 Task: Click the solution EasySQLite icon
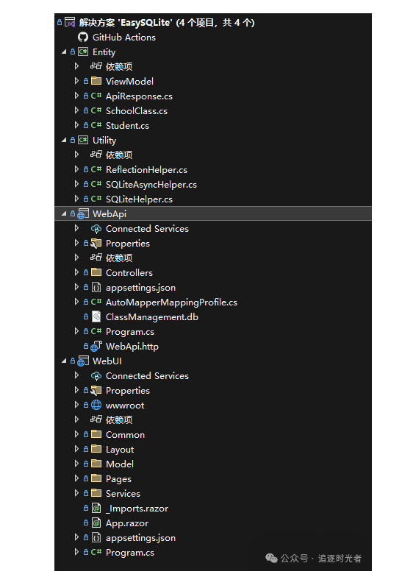[70, 22]
